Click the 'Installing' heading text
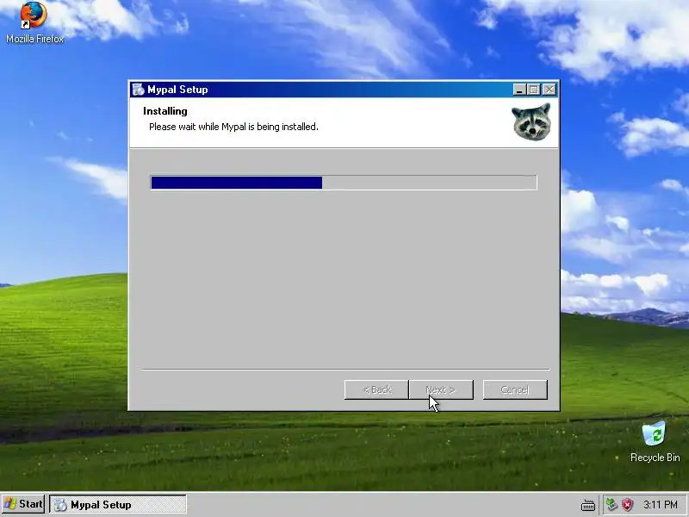This screenshot has width=689, height=517. click(165, 111)
